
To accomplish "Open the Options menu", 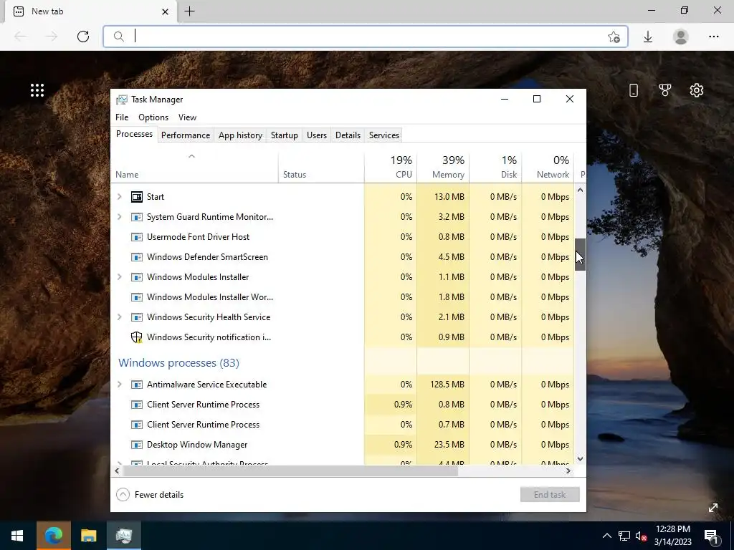I will tap(153, 117).
